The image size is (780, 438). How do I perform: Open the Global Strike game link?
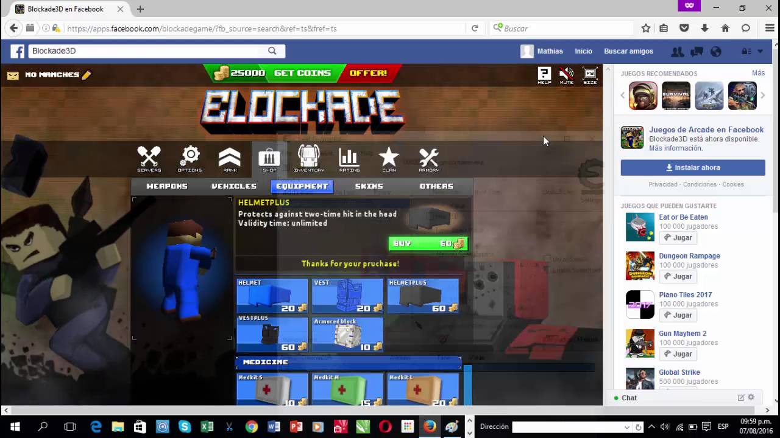coord(679,372)
